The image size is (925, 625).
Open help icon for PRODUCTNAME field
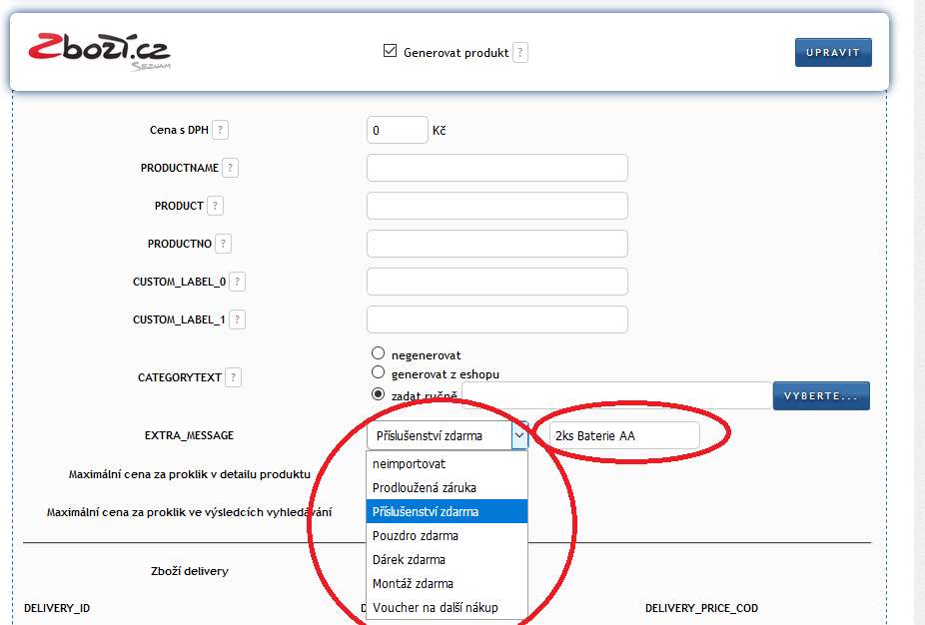[x=231, y=169]
